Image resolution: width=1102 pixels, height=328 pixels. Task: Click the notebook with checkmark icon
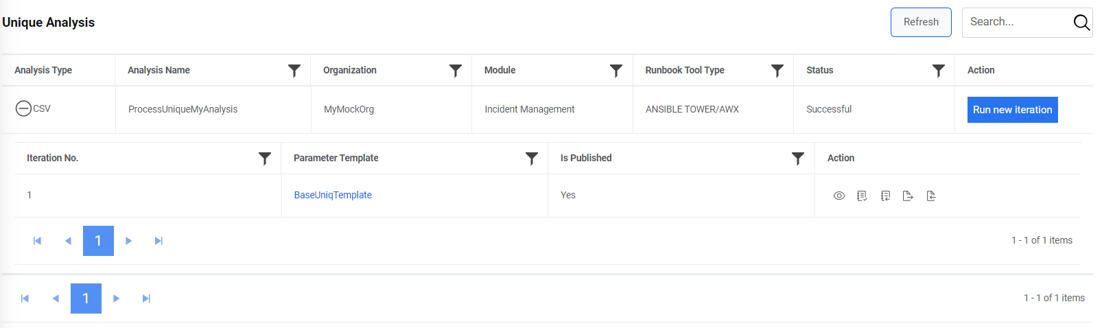[862, 196]
